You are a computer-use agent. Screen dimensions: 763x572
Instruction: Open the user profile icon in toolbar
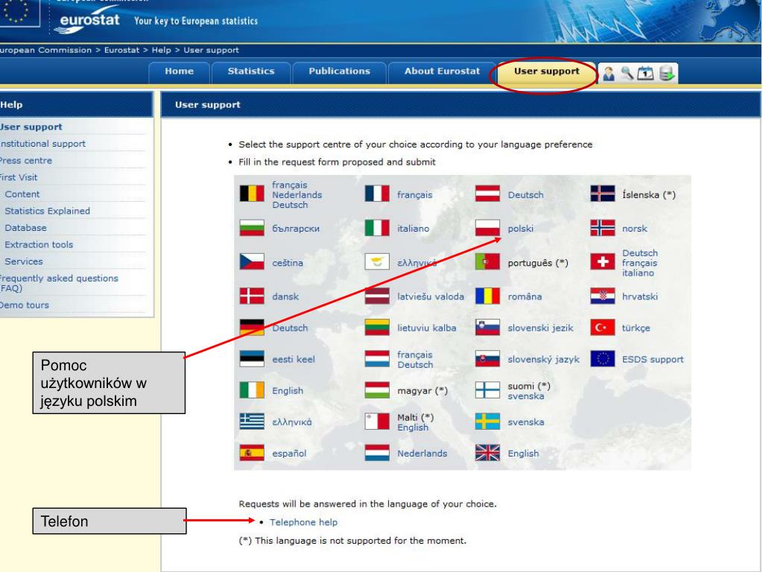[x=608, y=74]
